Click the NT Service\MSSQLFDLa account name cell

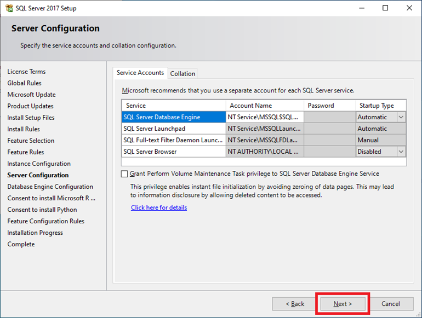coord(265,140)
